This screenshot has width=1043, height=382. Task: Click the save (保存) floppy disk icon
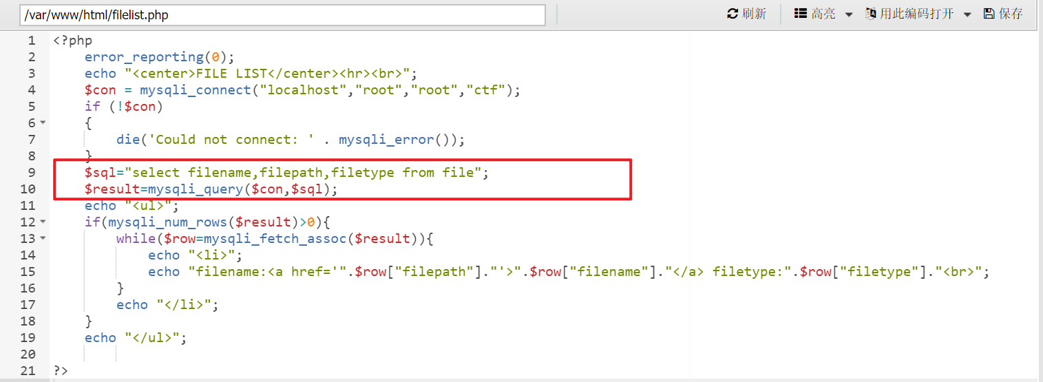point(989,14)
